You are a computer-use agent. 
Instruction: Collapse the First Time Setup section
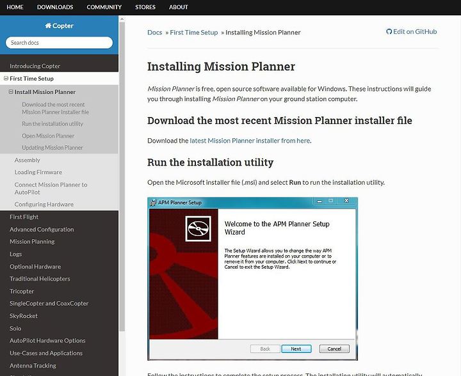pyautogui.click(x=6, y=79)
